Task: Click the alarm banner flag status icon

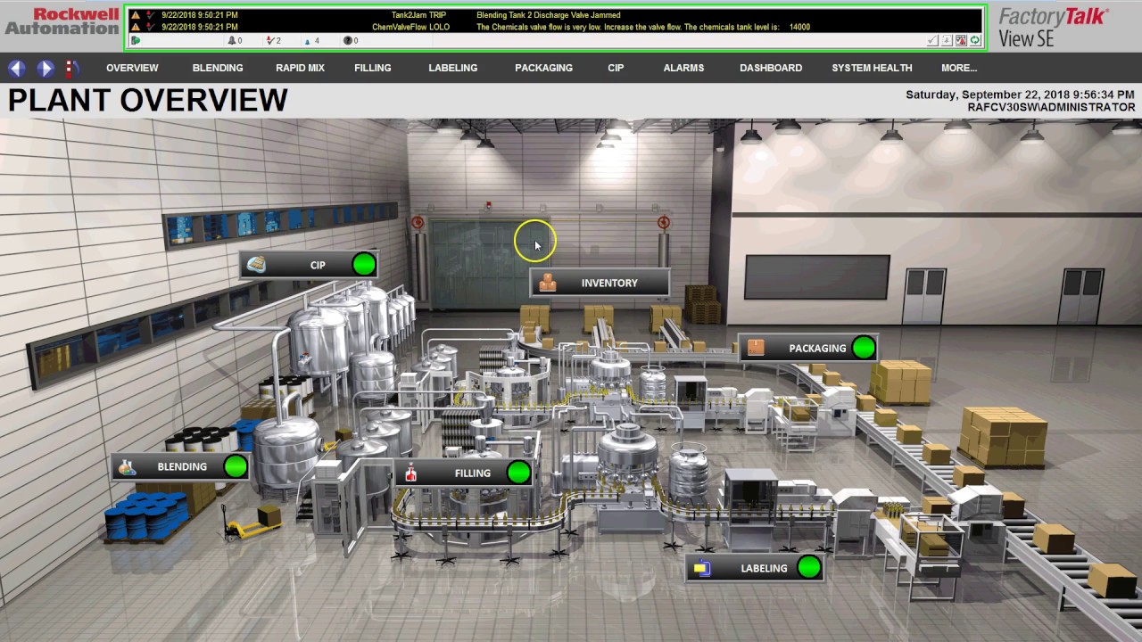Action: (136, 40)
